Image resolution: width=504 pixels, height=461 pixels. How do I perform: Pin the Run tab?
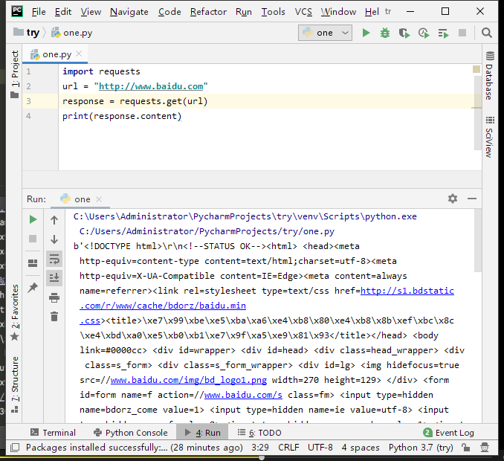33,288
